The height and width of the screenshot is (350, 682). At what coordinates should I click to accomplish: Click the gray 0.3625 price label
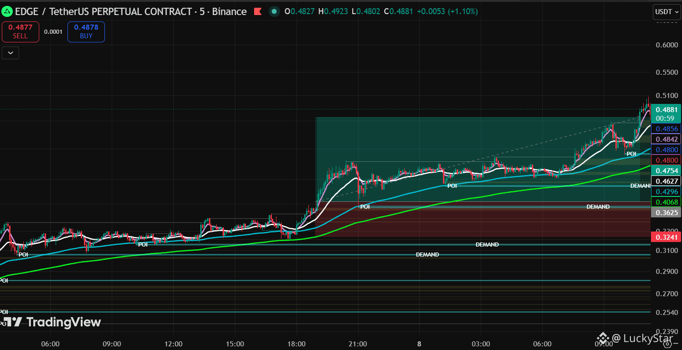(666, 212)
